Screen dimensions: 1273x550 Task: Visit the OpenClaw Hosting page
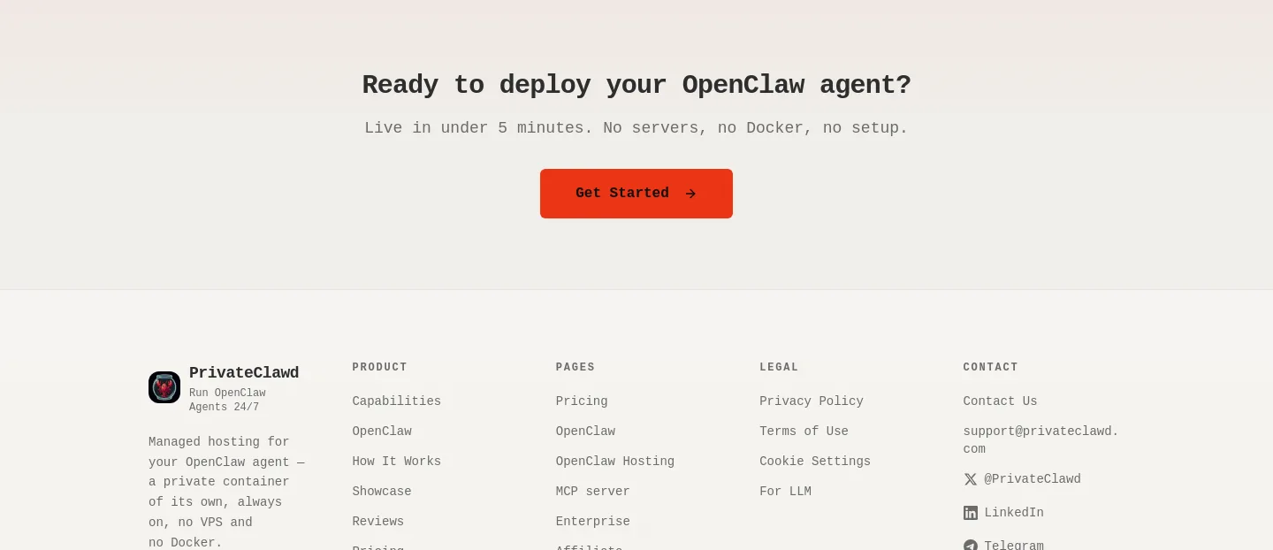(615, 462)
